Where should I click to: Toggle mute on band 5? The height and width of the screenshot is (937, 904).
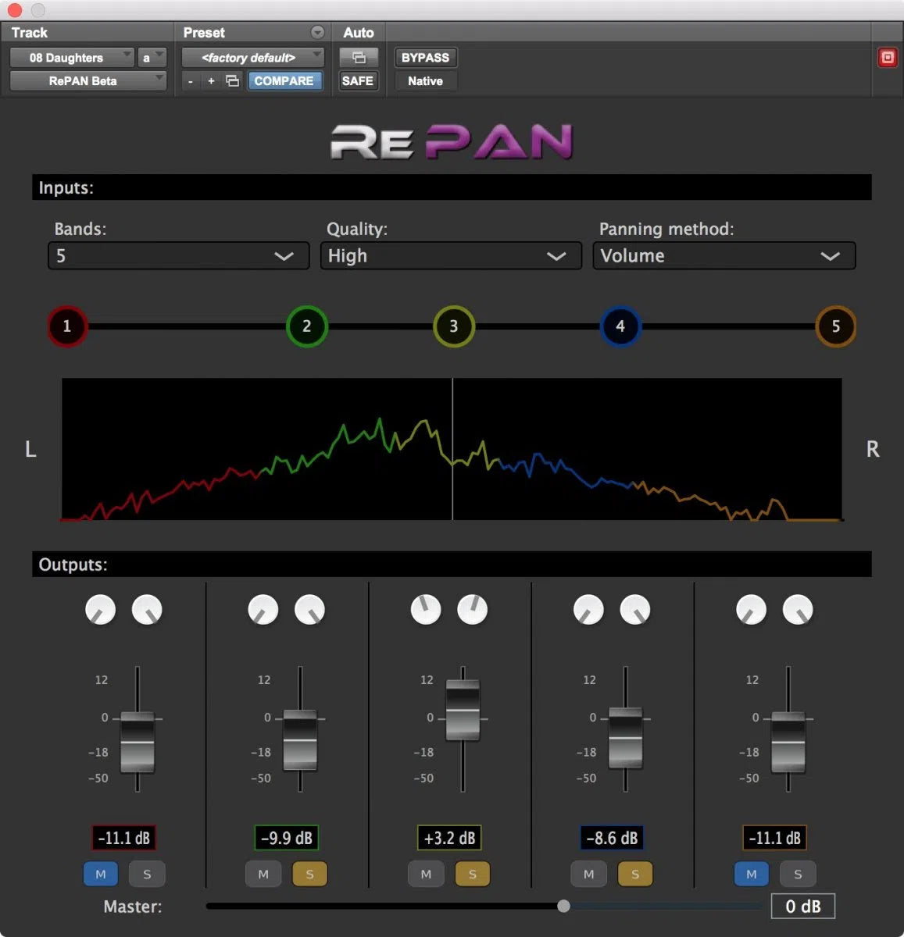pyautogui.click(x=751, y=874)
